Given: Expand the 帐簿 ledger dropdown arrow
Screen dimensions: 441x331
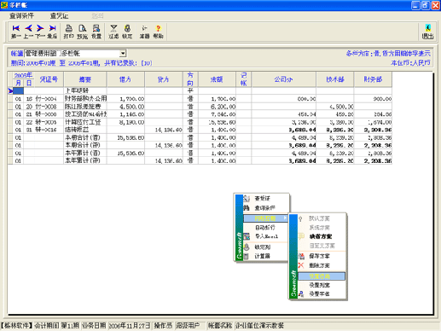Looking at the screenshot, I should click(123, 53).
